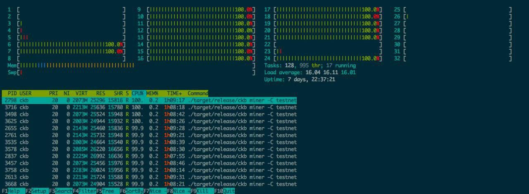Open the F6 SortBy option
Image resolution: width=529 pixels, height=194 pixels.
click(x=131, y=191)
